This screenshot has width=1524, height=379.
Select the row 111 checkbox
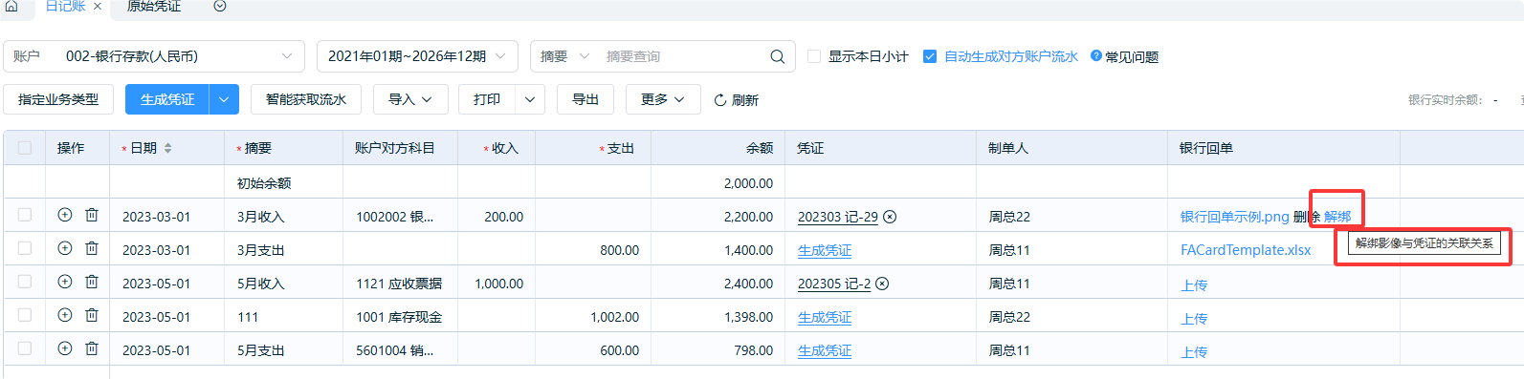(25, 315)
